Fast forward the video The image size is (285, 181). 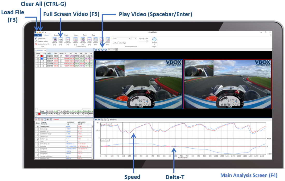(x=106, y=50)
